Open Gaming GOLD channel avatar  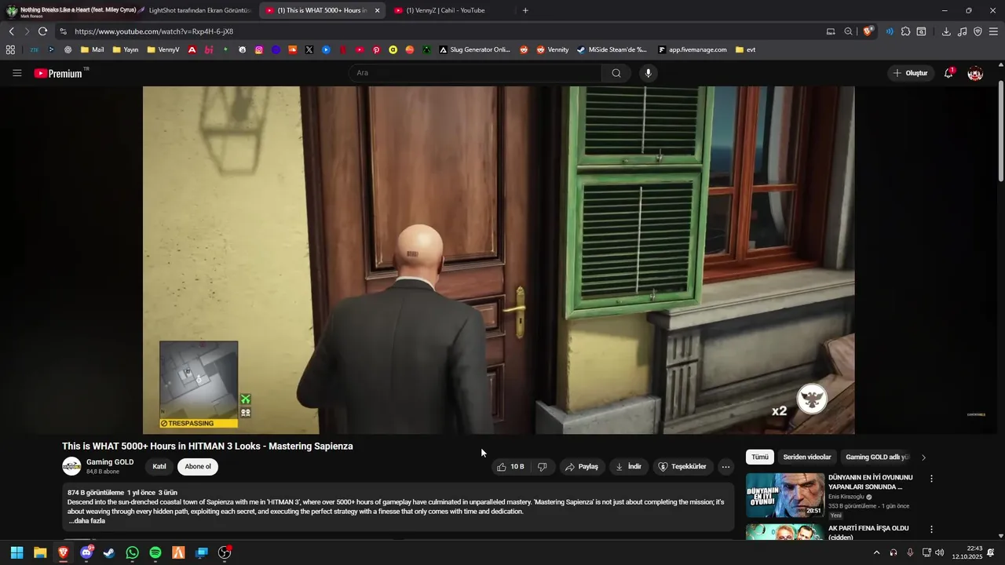click(71, 466)
